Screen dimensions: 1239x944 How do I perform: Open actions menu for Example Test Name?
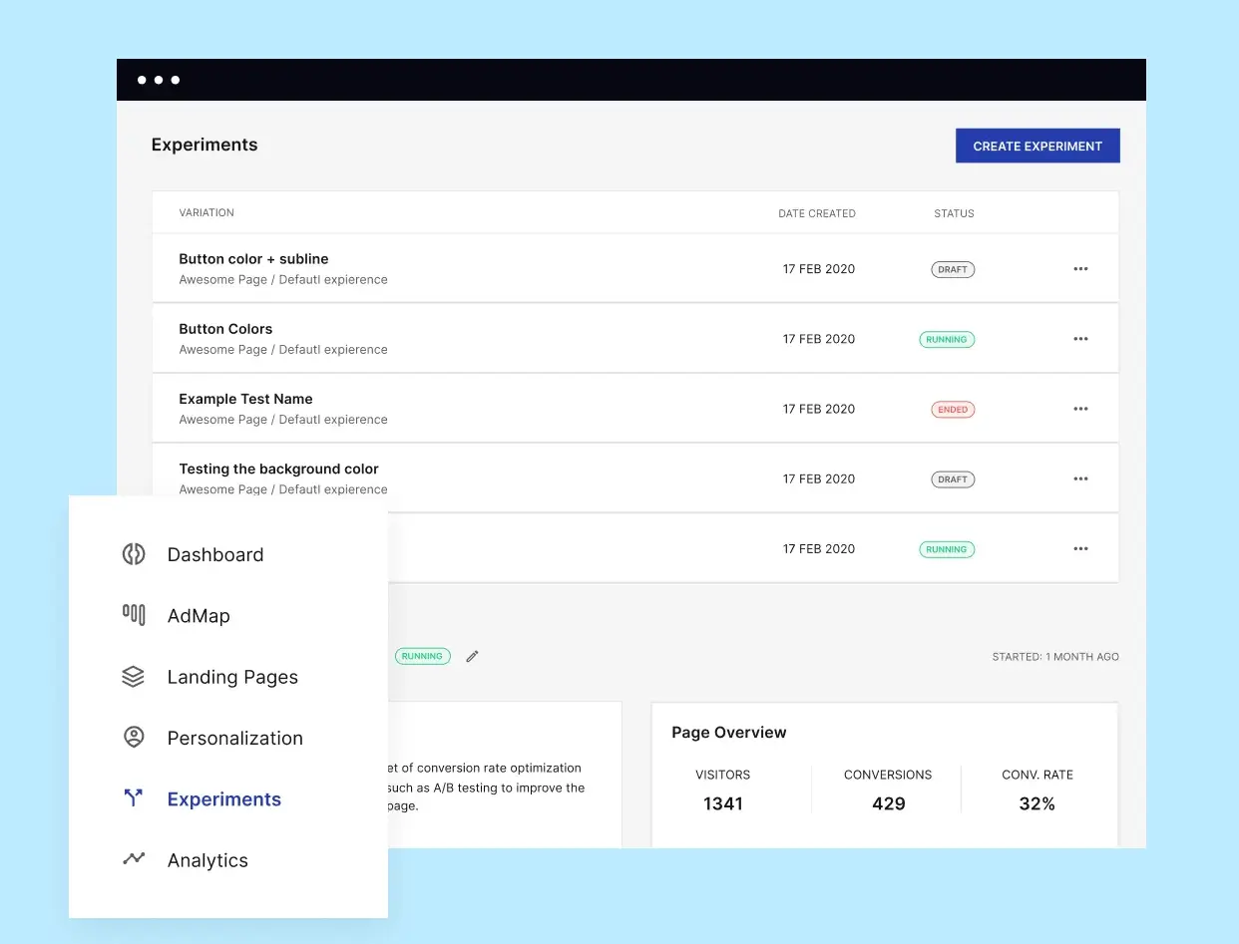point(1080,409)
